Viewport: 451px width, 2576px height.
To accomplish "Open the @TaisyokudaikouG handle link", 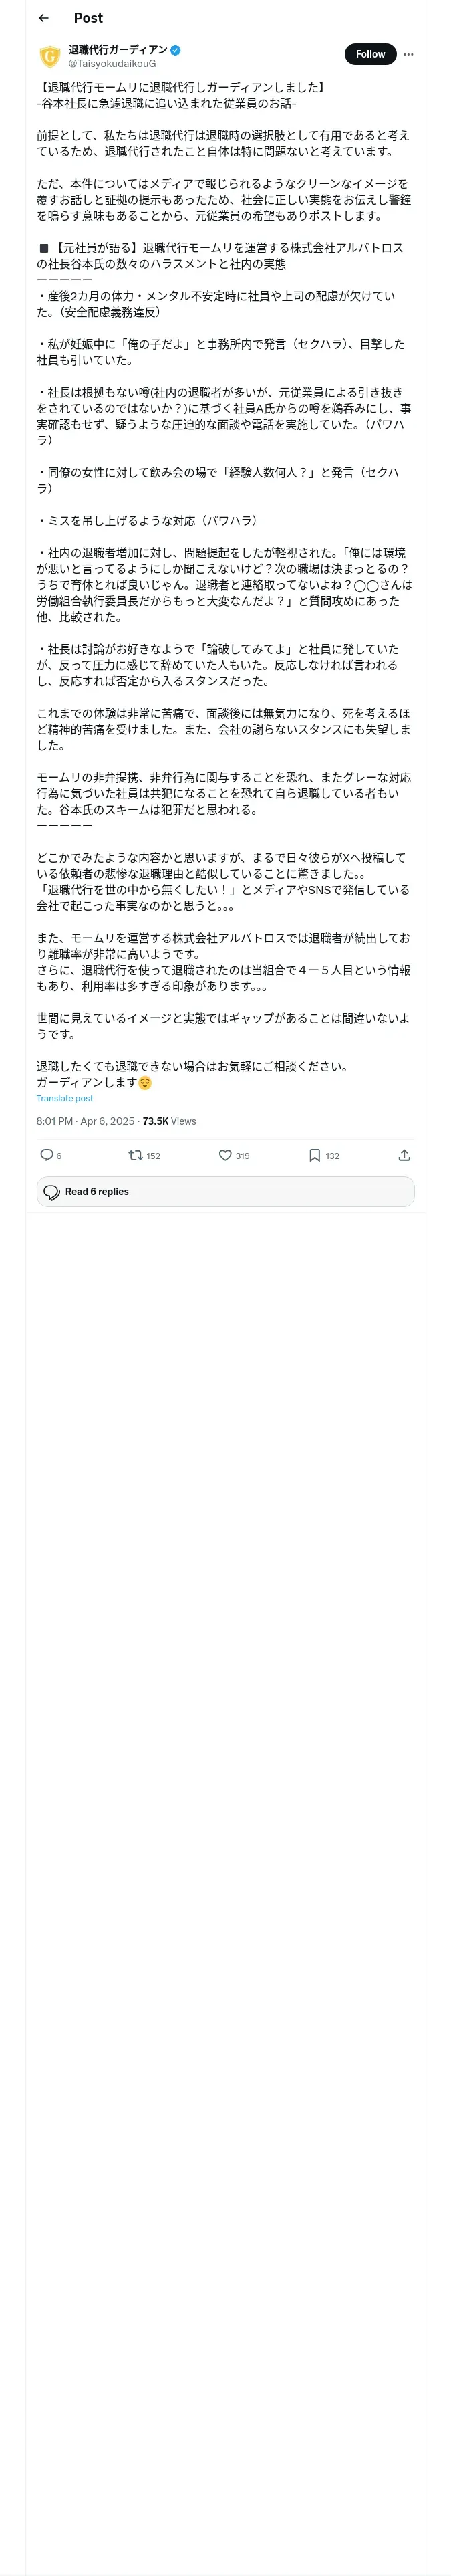I will (x=112, y=63).
